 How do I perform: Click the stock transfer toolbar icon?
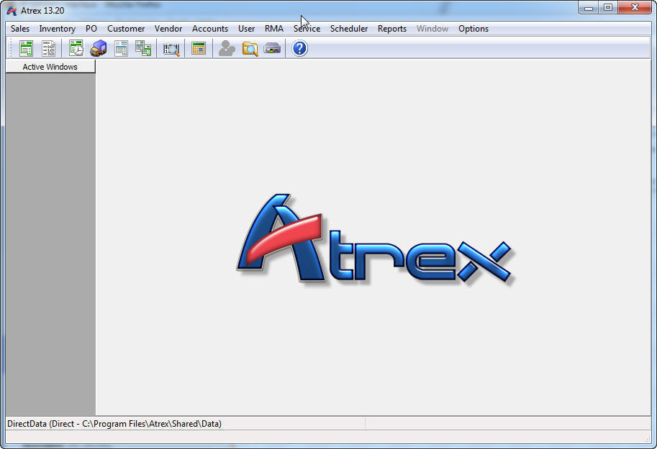(x=142, y=48)
